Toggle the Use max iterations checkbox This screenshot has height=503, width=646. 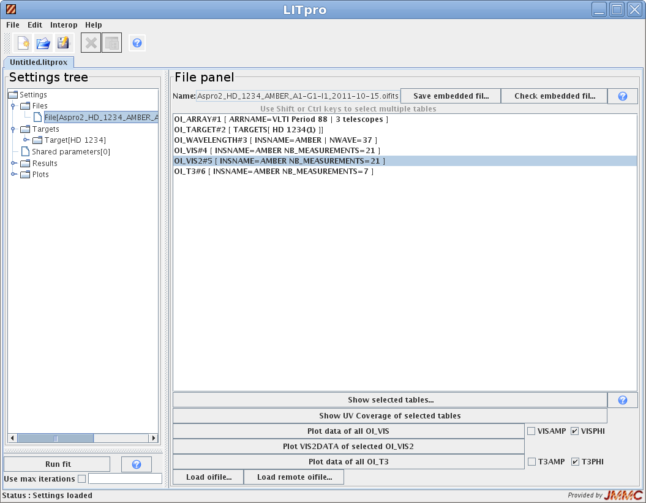81,478
